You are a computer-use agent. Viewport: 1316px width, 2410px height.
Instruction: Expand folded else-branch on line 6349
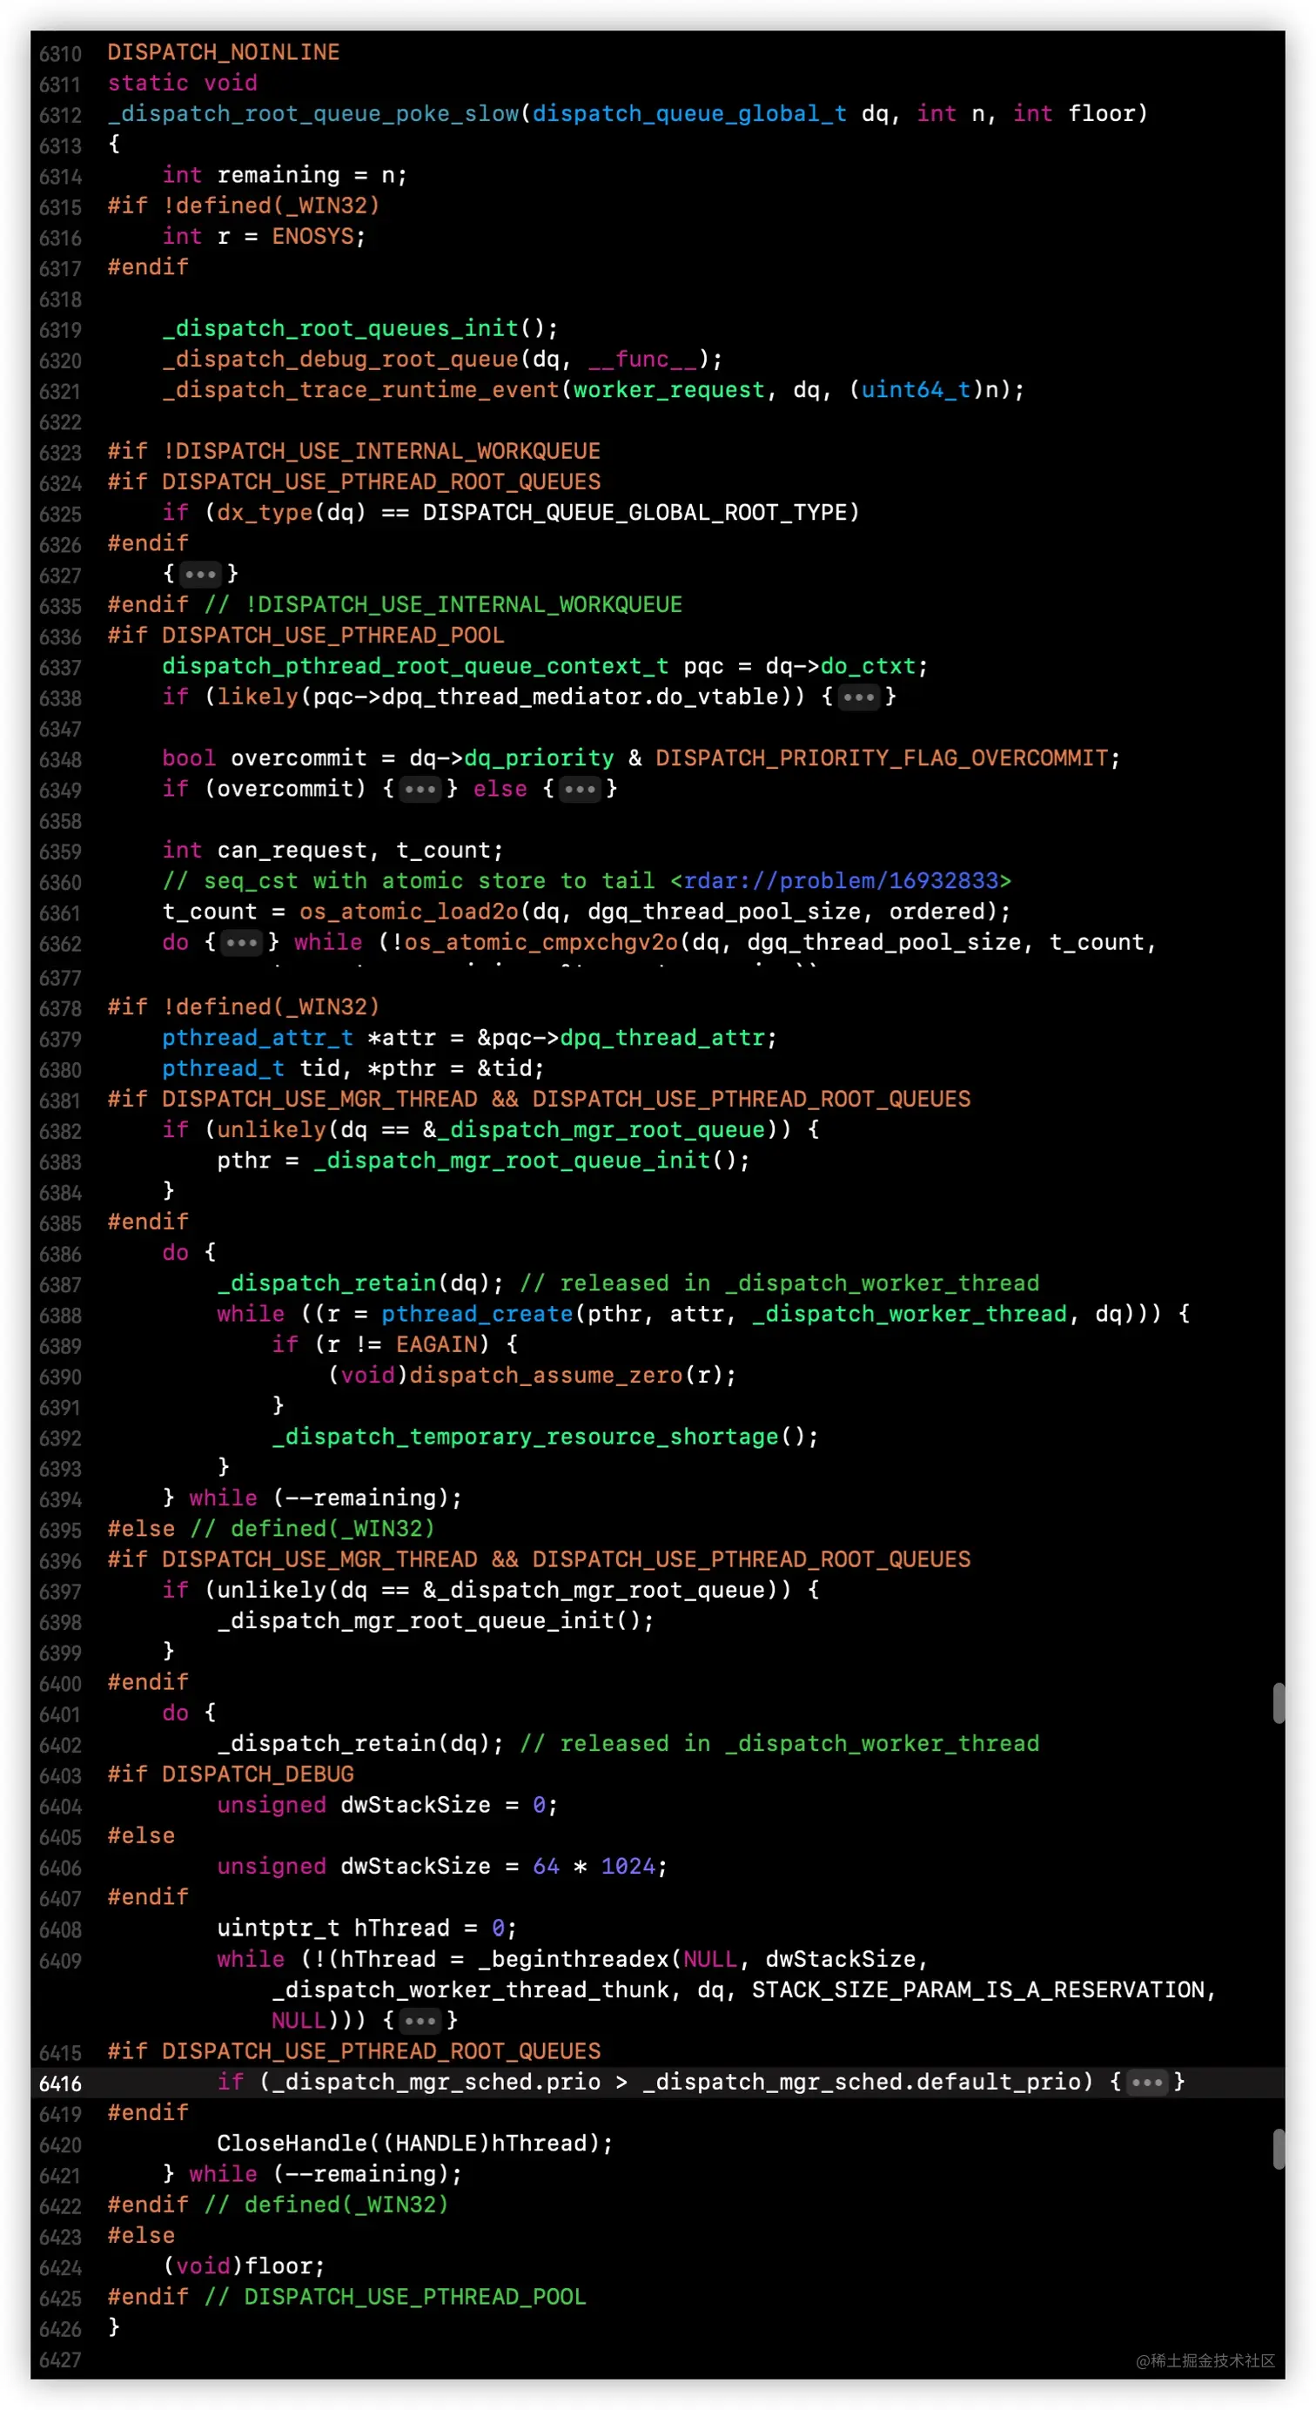click(580, 789)
